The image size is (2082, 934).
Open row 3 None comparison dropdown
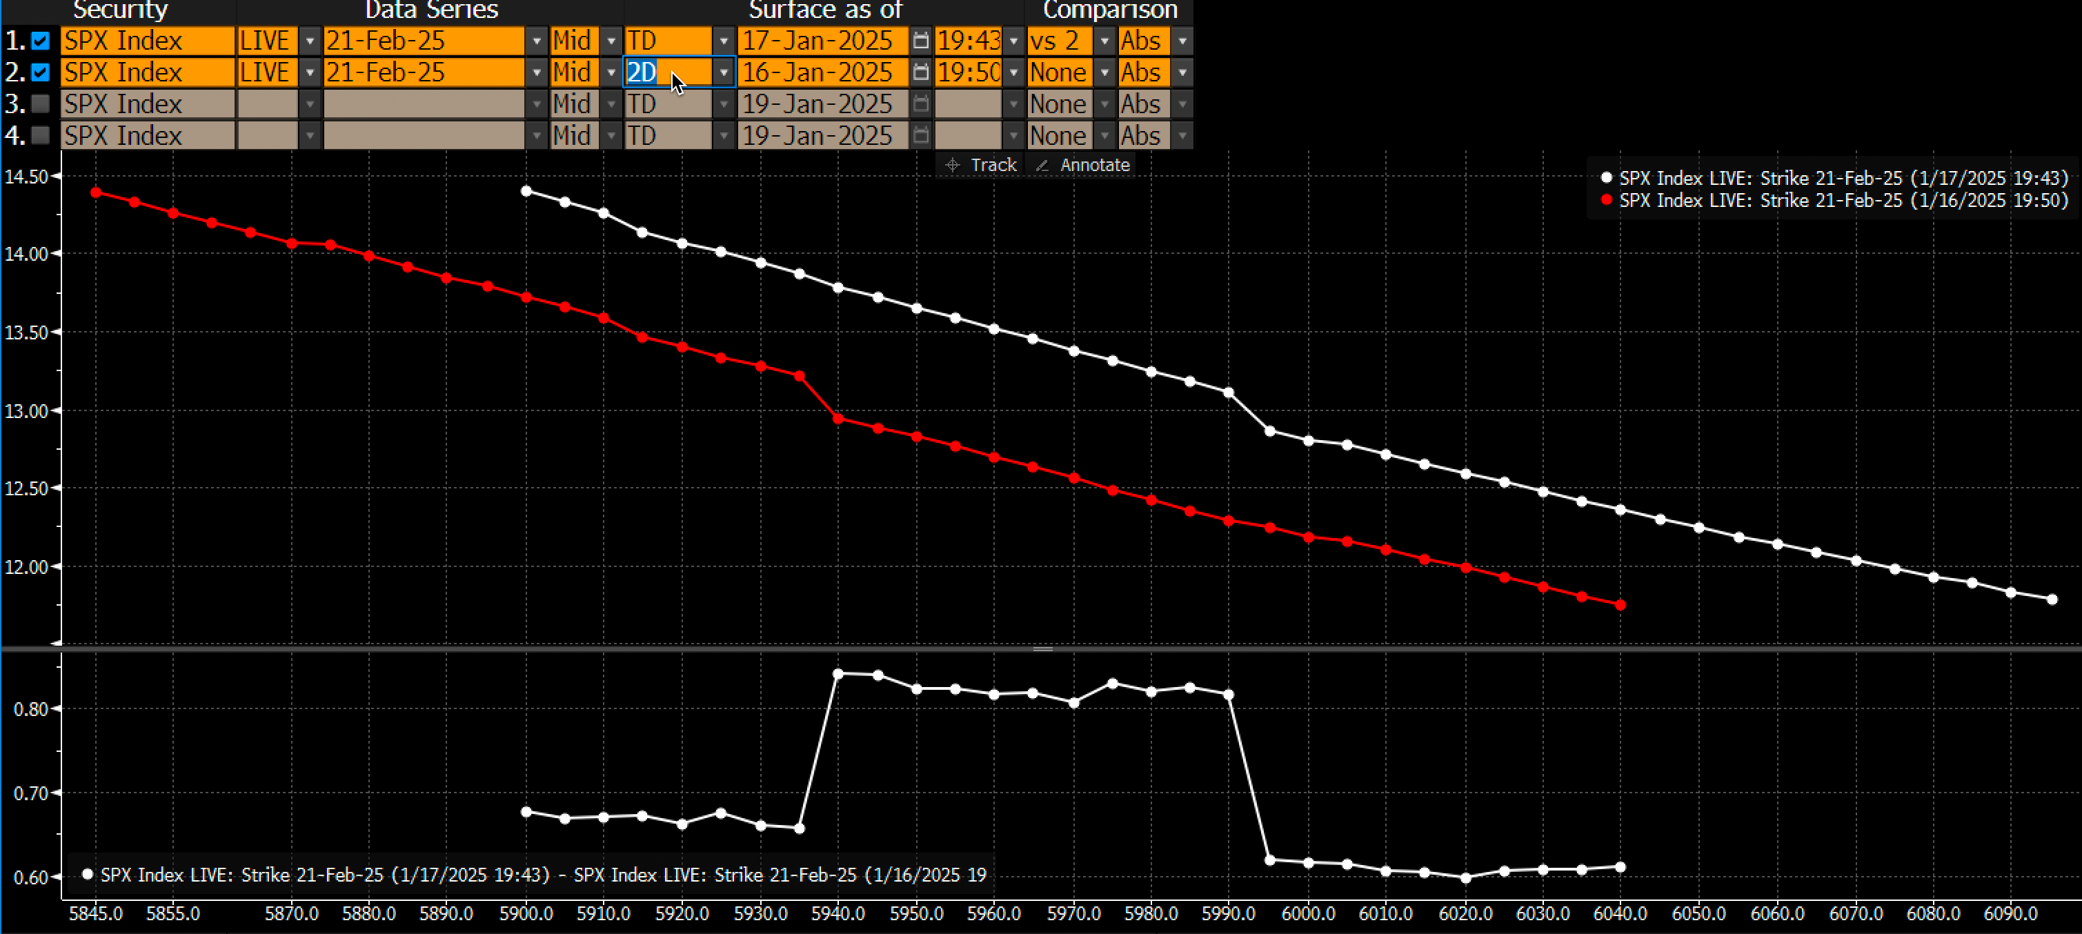1105,104
